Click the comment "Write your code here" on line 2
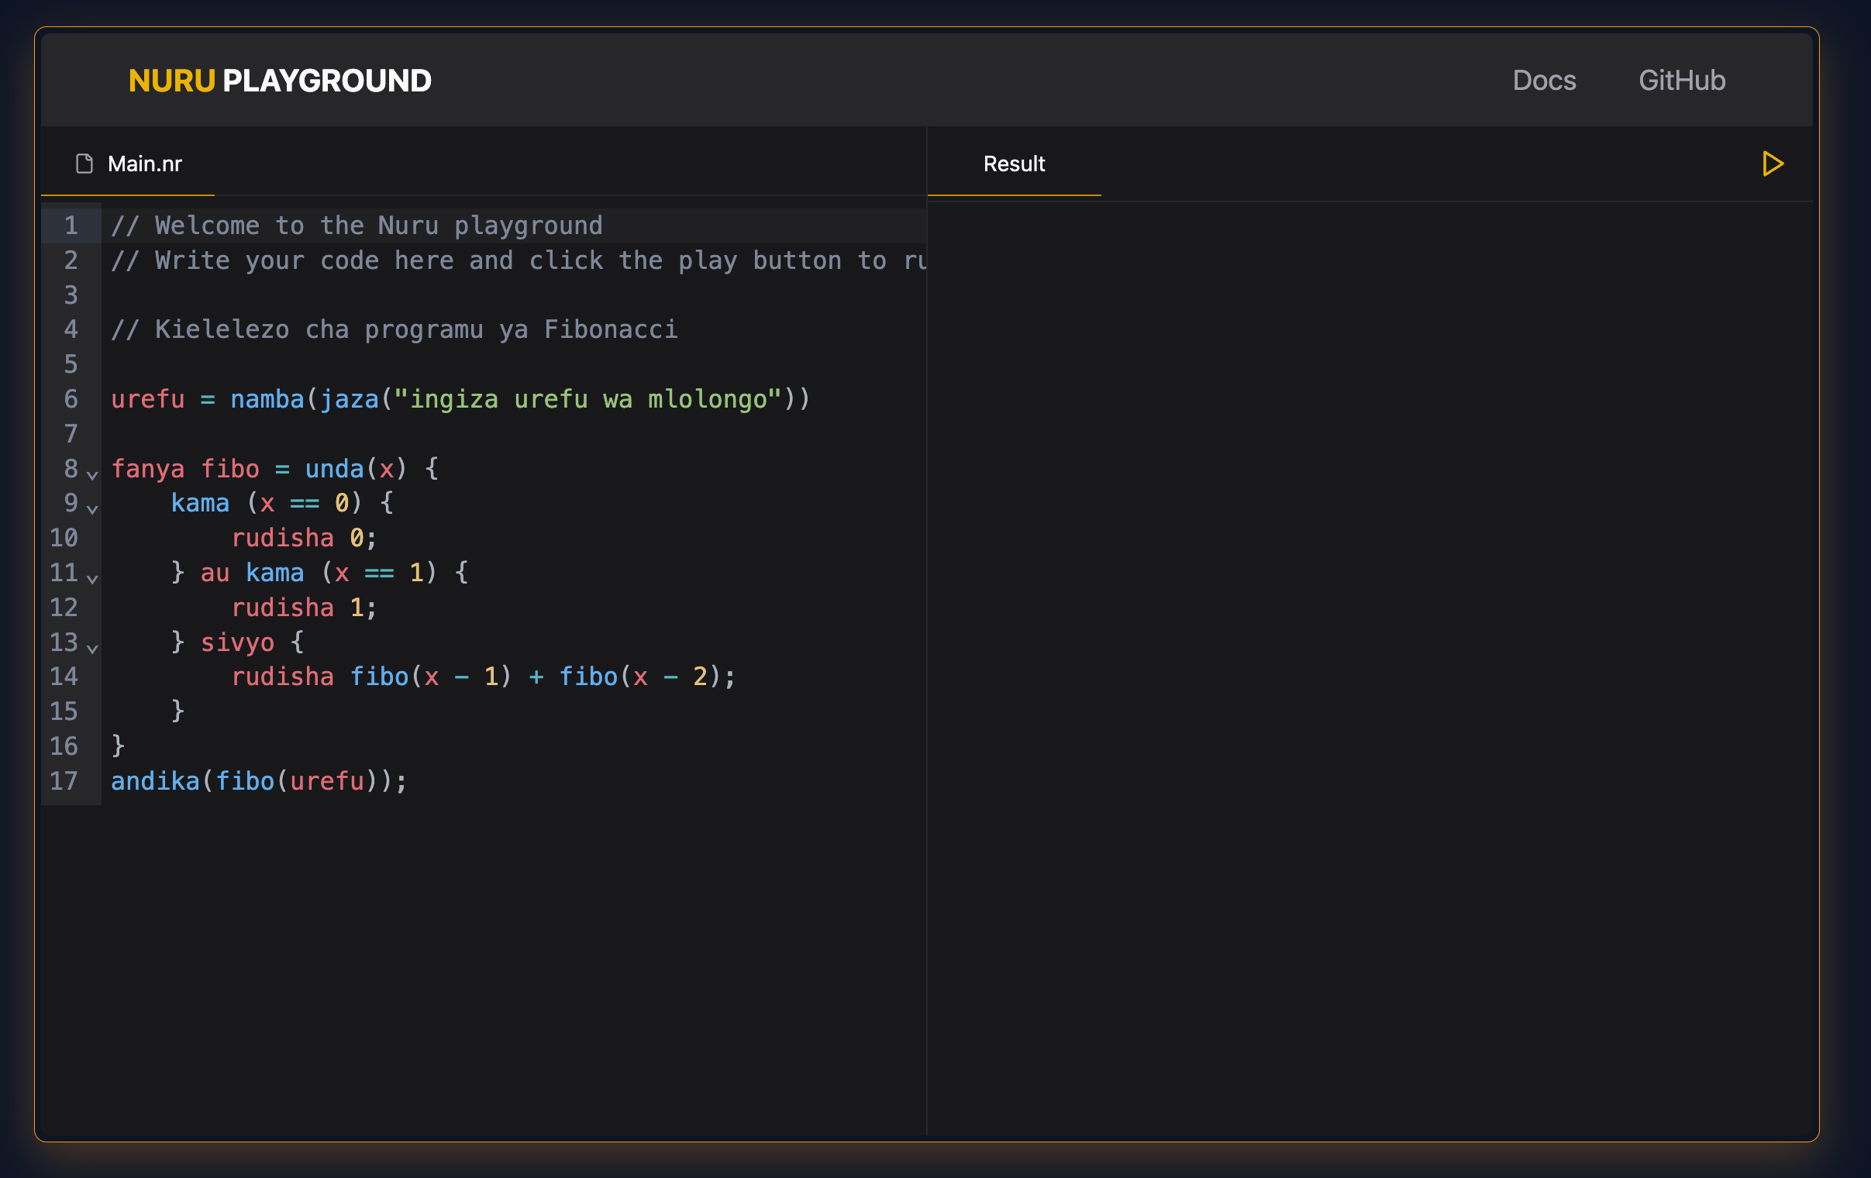 [x=305, y=260]
